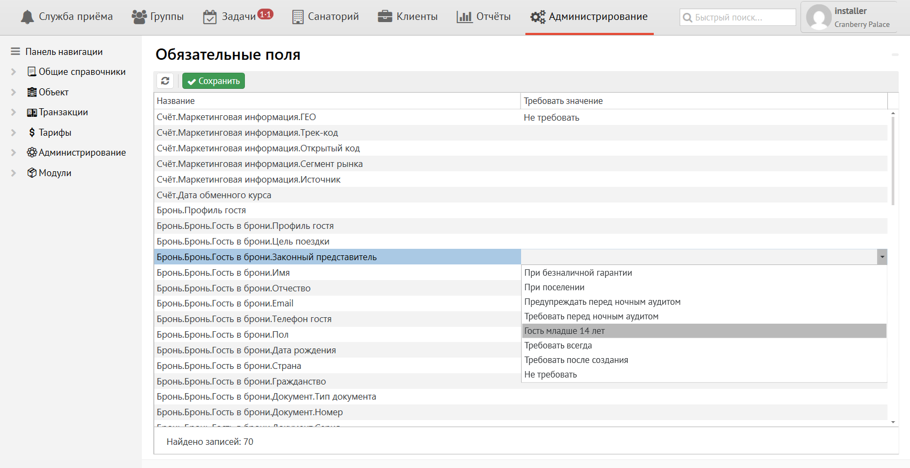Click the "Не требовать" value in the ГЕО row

[551, 117]
